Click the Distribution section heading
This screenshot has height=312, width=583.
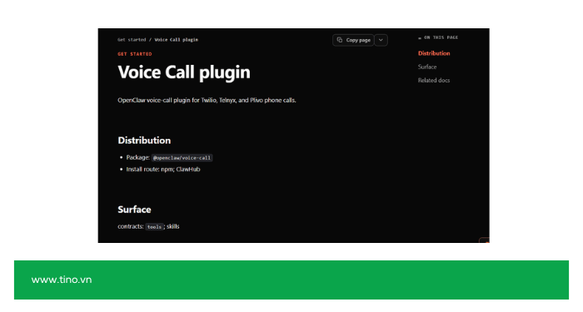point(144,141)
